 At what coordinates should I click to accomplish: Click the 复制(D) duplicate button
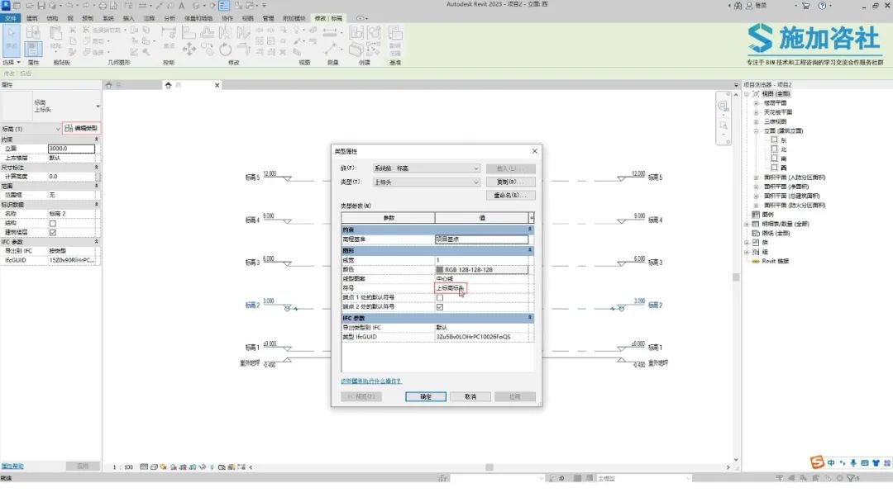pos(510,182)
